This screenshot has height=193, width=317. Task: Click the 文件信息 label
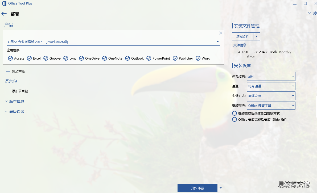pos(240,45)
